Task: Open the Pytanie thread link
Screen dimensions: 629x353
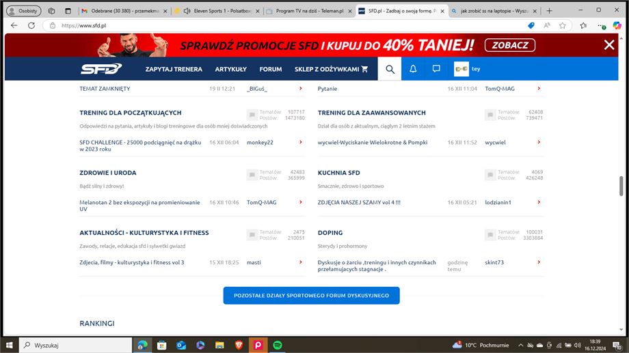Action: pos(327,89)
